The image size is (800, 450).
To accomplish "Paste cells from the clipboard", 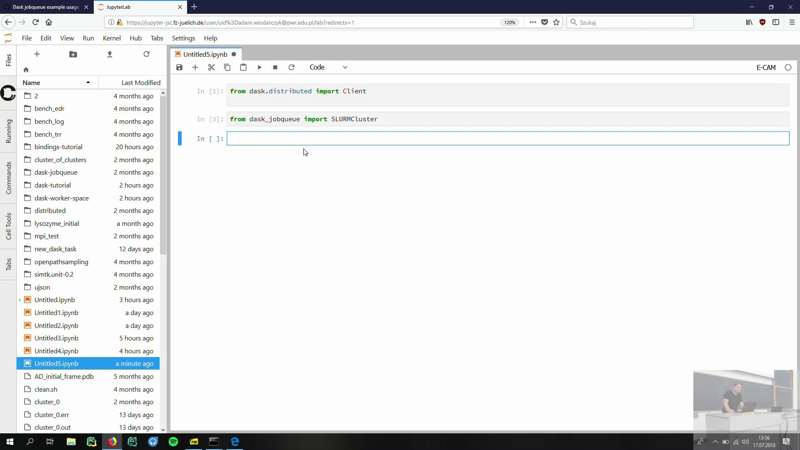I will coord(243,67).
